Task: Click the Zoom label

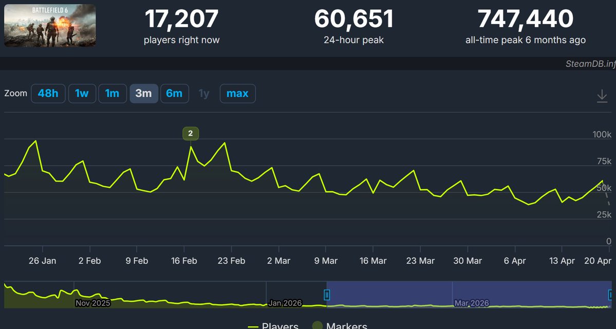Action: point(16,94)
